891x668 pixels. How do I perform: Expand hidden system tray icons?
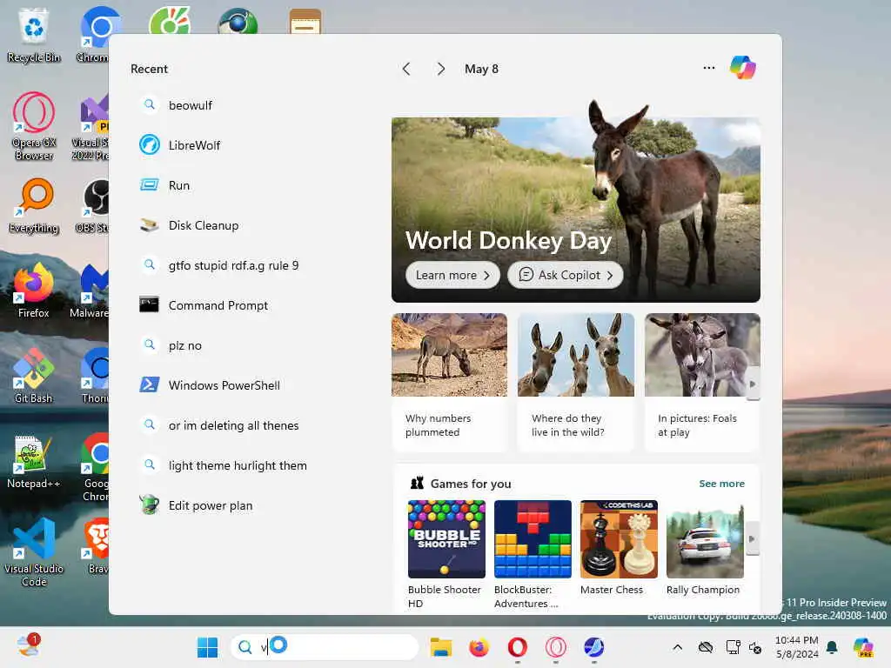tap(677, 647)
